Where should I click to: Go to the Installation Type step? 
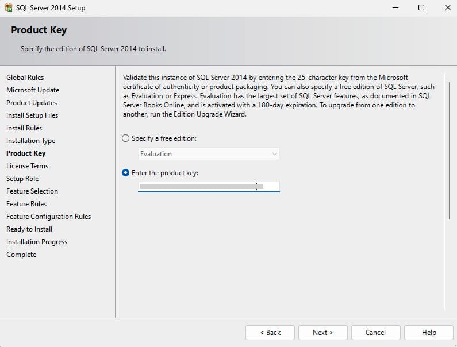click(x=31, y=141)
